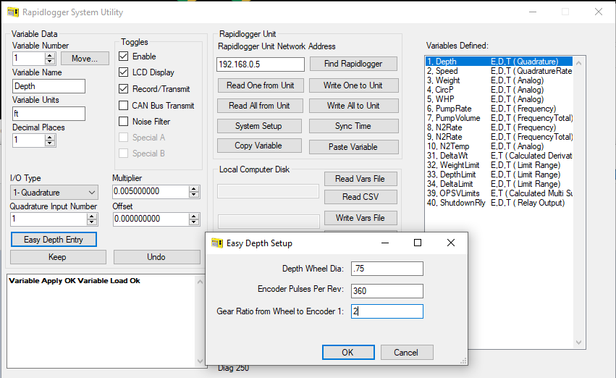
Task: Select '40, ShutdownRly' variable row
Action: click(499, 203)
